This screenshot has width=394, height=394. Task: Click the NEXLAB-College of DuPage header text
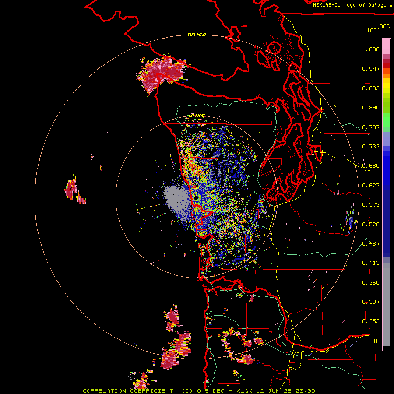352,5
